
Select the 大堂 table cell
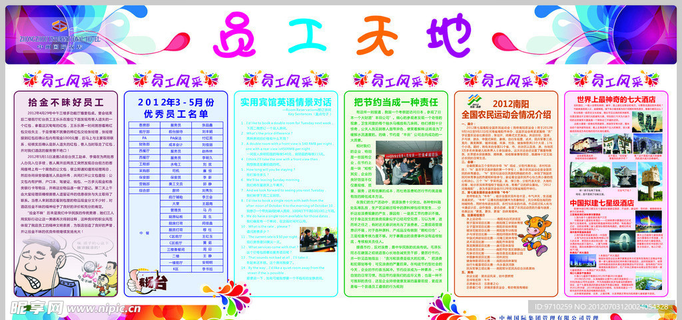click(176, 204)
